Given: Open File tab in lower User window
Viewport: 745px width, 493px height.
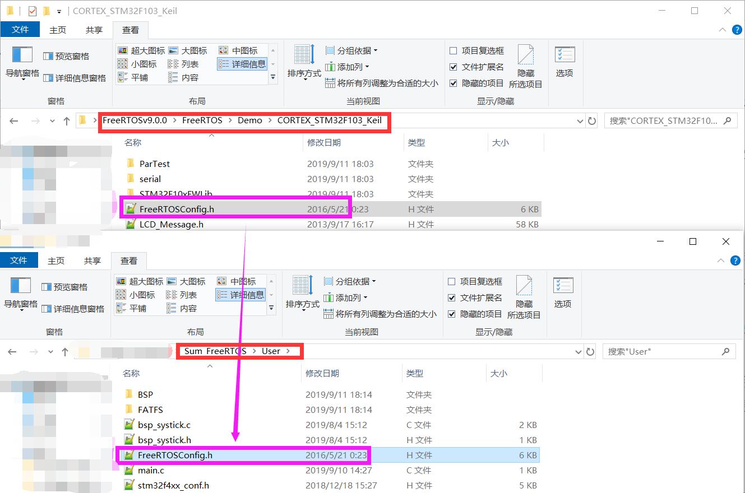Looking at the screenshot, I should [18, 261].
